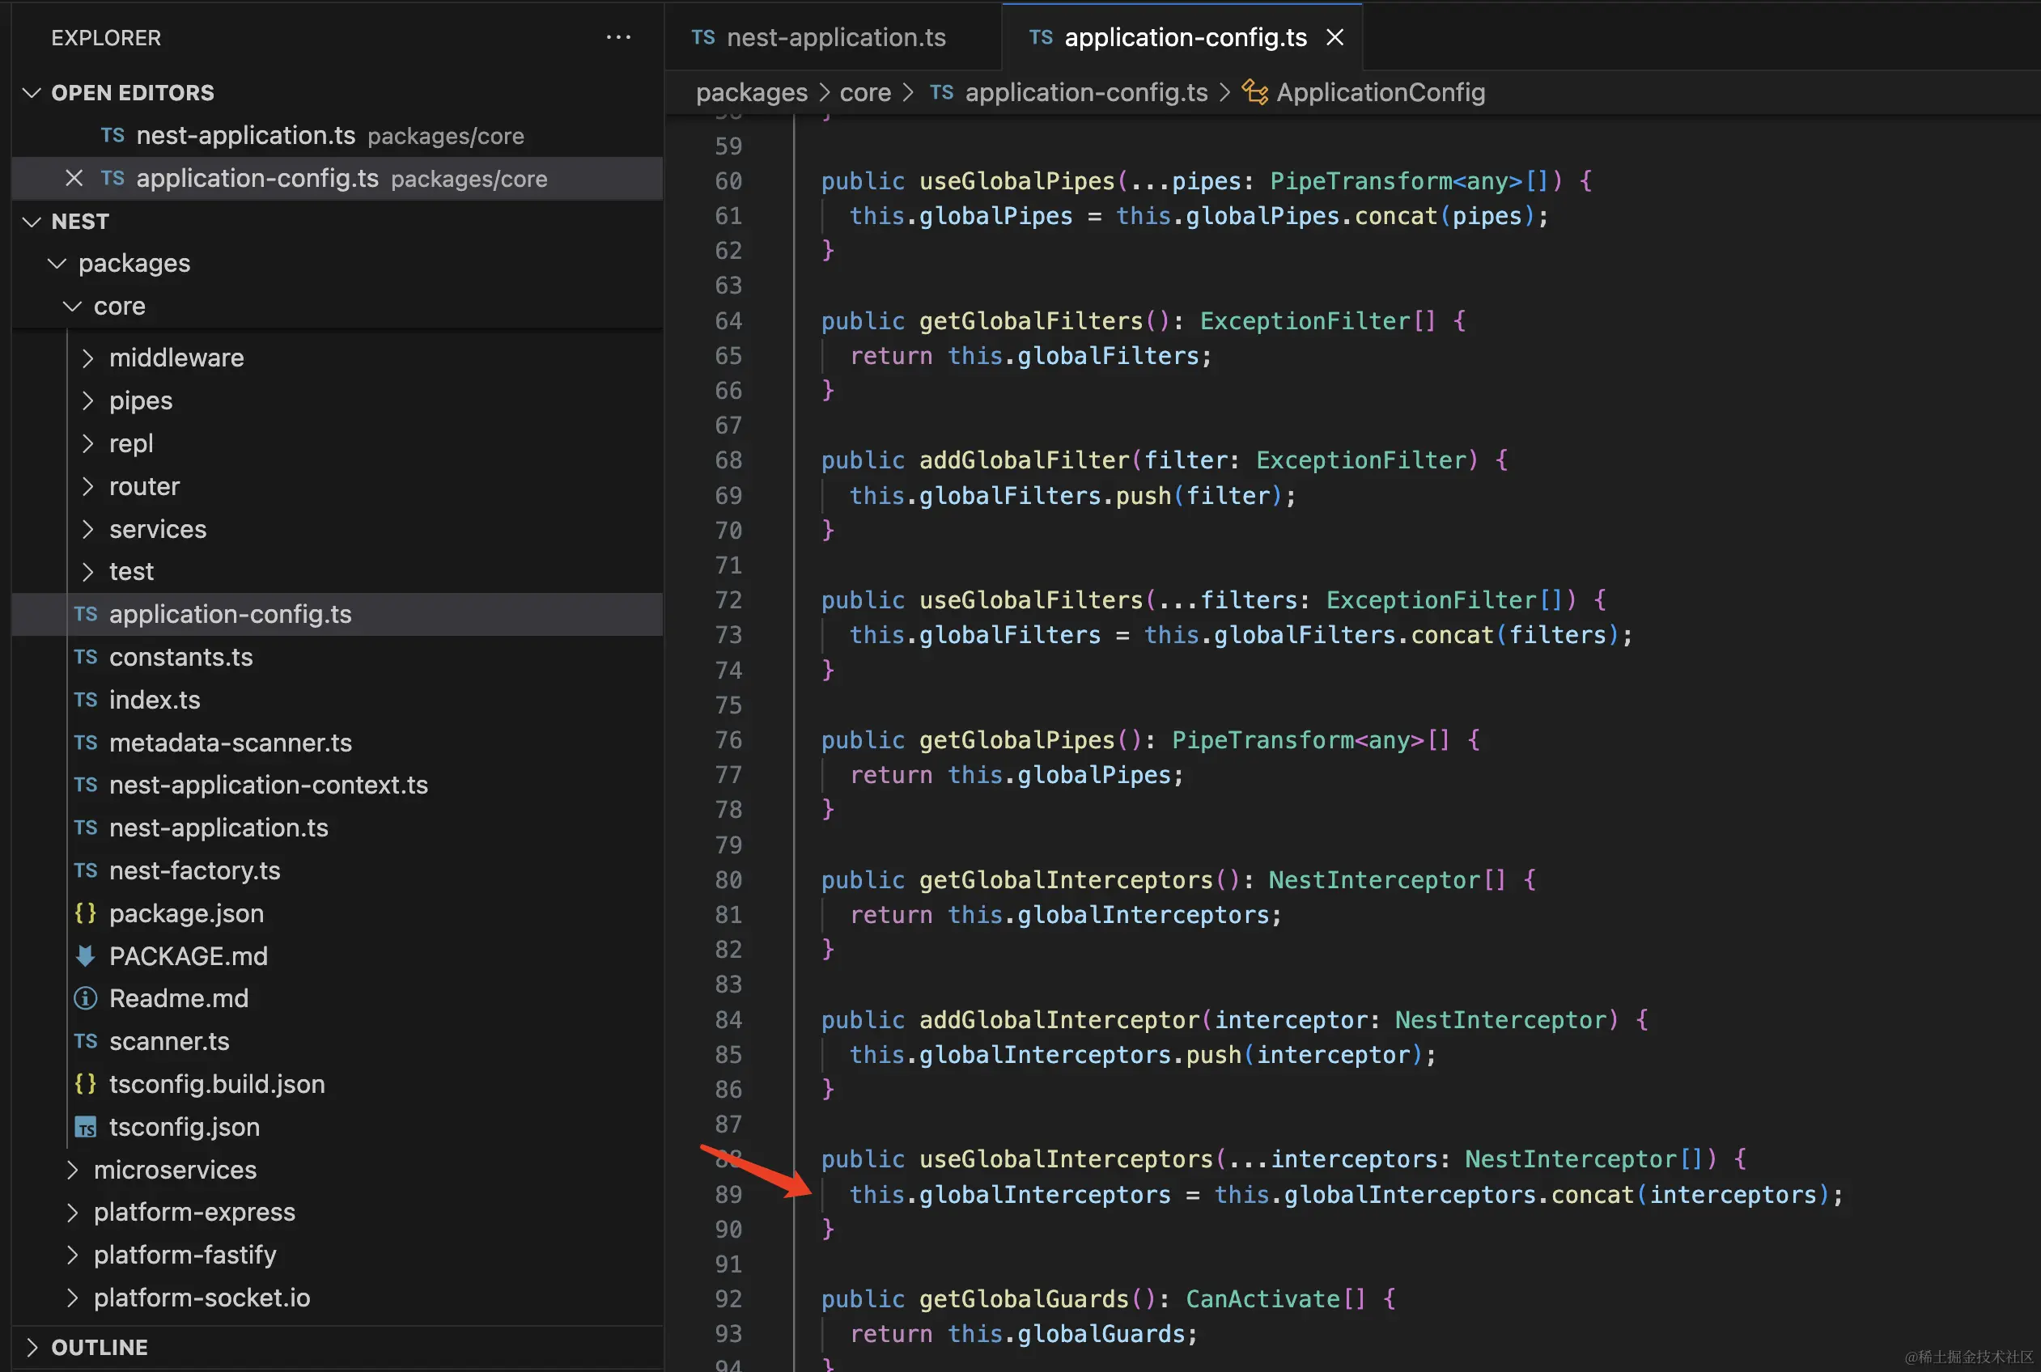This screenshot has height=1372, width=2041.
Task: Click the packages breadcrumb segment
Action: [751, 93]
